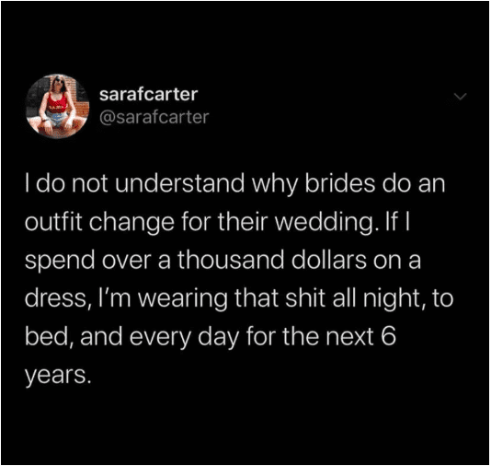Click the word 'understand' in the tweet

click(179, 183)
